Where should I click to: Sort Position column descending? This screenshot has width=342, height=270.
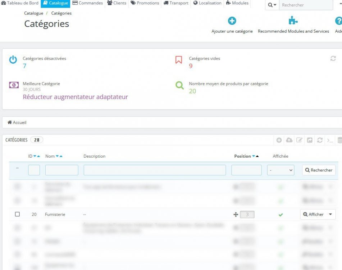pyautogui.click(x=254, y=156)
